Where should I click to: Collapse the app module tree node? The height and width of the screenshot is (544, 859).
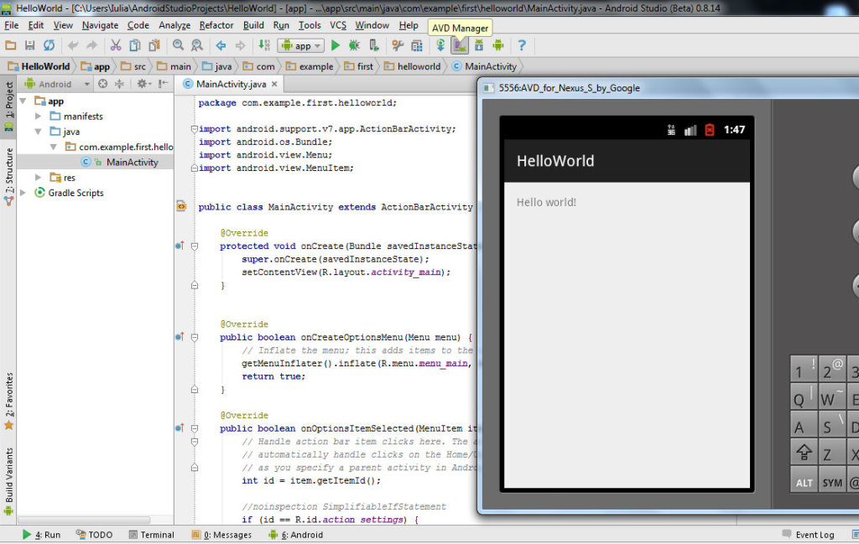[x=23, y=101]
